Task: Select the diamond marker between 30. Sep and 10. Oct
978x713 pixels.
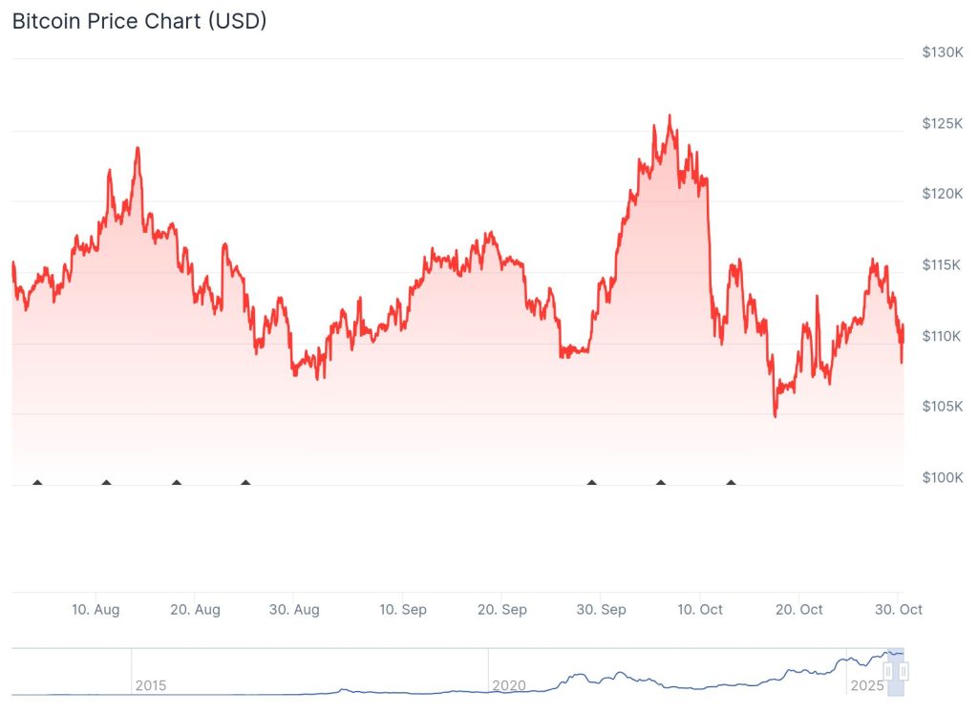Action: coord(661,483)
